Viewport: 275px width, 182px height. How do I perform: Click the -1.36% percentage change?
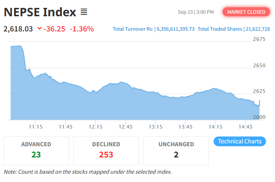82,29
